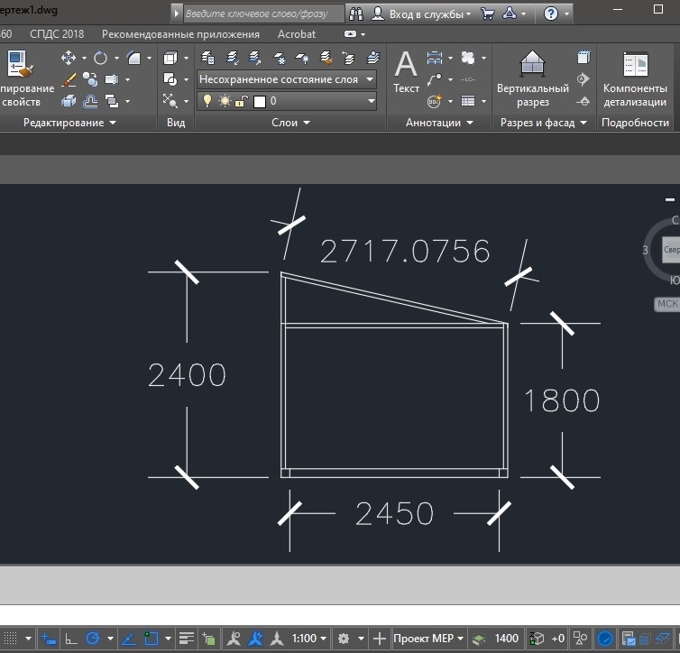680x653 pixels.
Task: Click the multileader arrow icon
Action: pos(435,79)
